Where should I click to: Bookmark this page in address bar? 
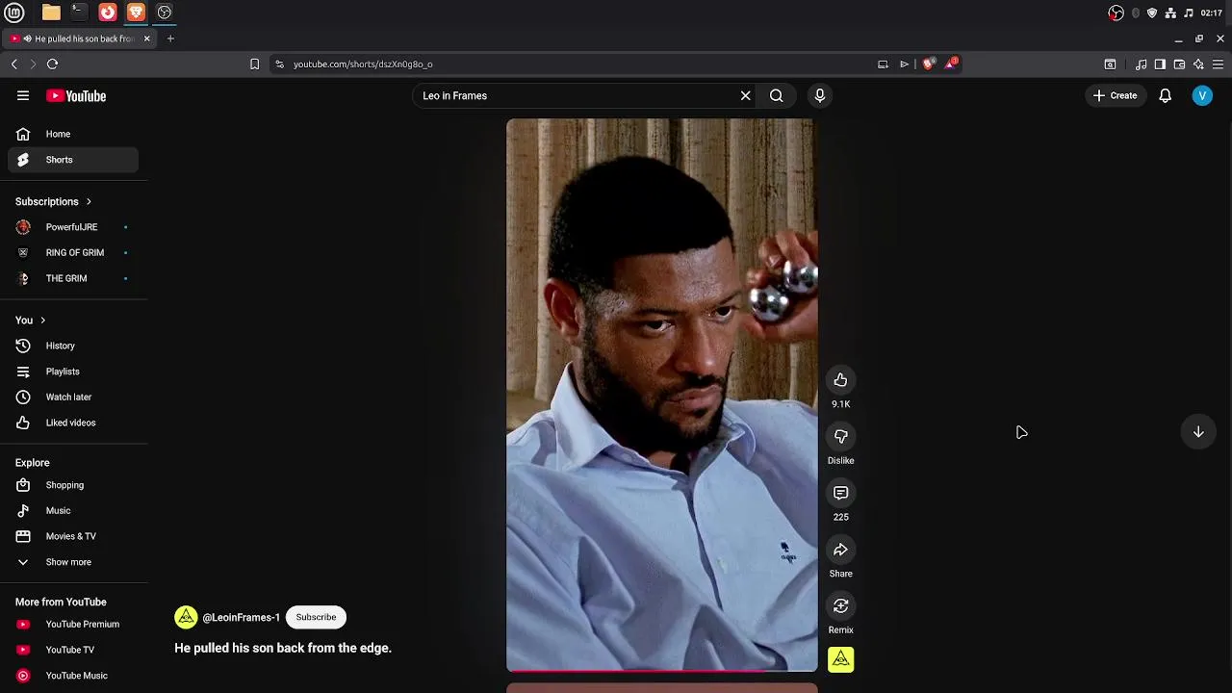[254, 64]
